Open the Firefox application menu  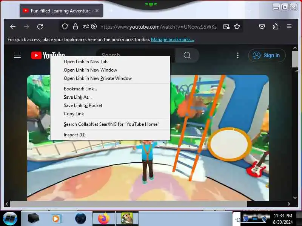[x=289, y=26]
